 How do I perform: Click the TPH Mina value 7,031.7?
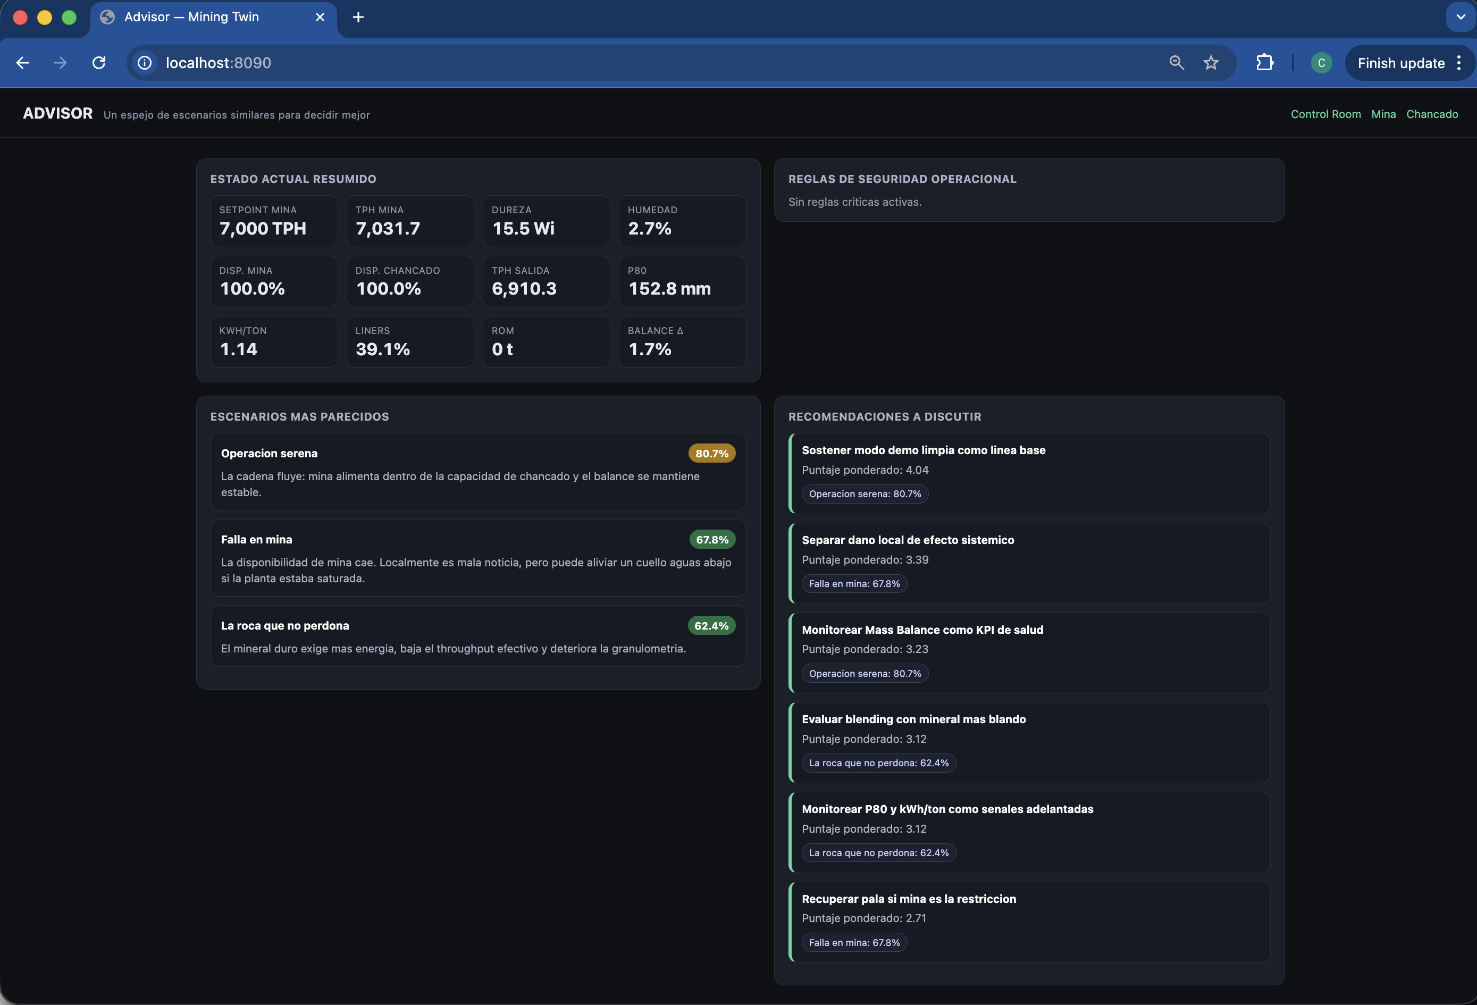(388, 228)
